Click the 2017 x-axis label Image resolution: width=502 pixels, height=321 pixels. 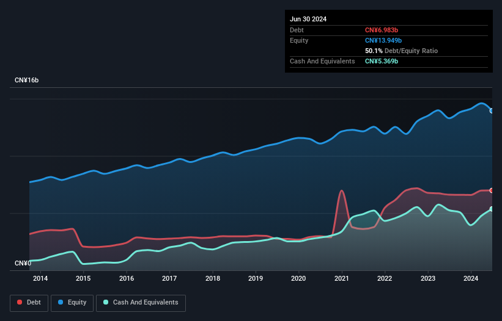[x=169, y=278]
